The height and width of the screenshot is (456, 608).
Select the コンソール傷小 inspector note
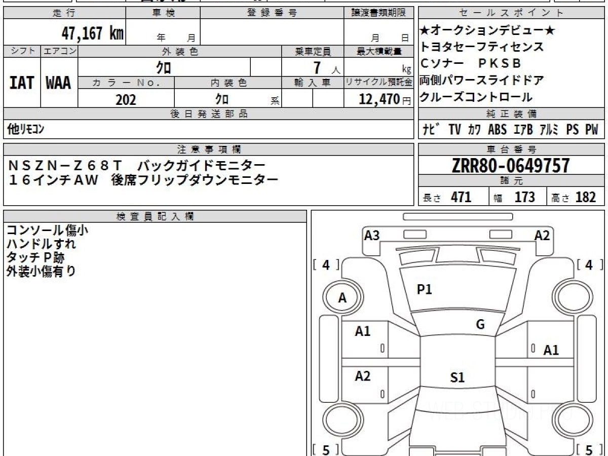coord(47,231)
